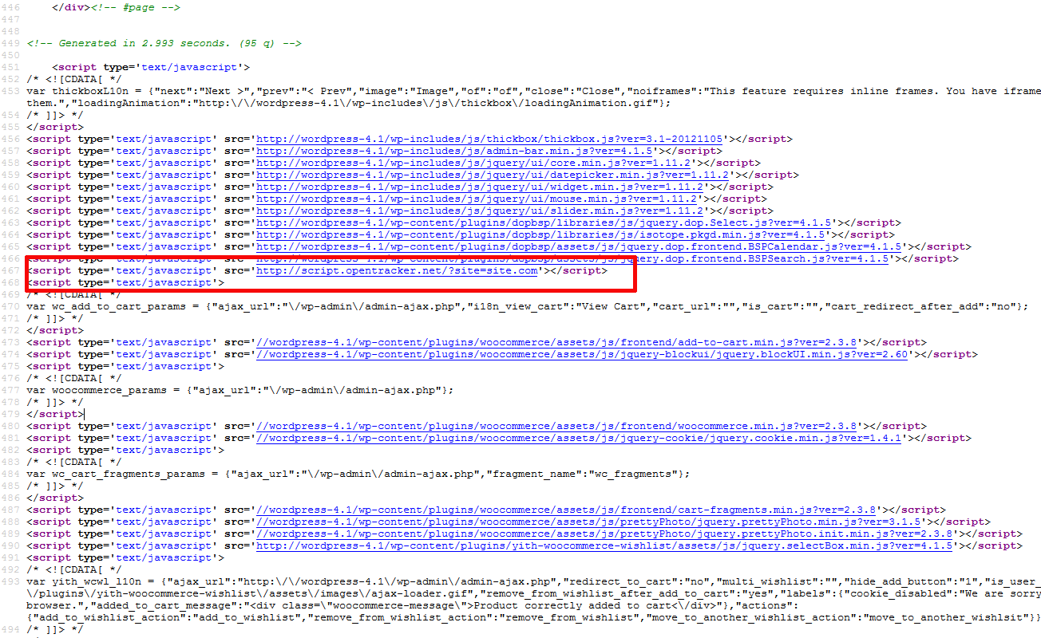Open the slider.min.js script link
This screenshot has width=1041, height=638.
point(481,211)
